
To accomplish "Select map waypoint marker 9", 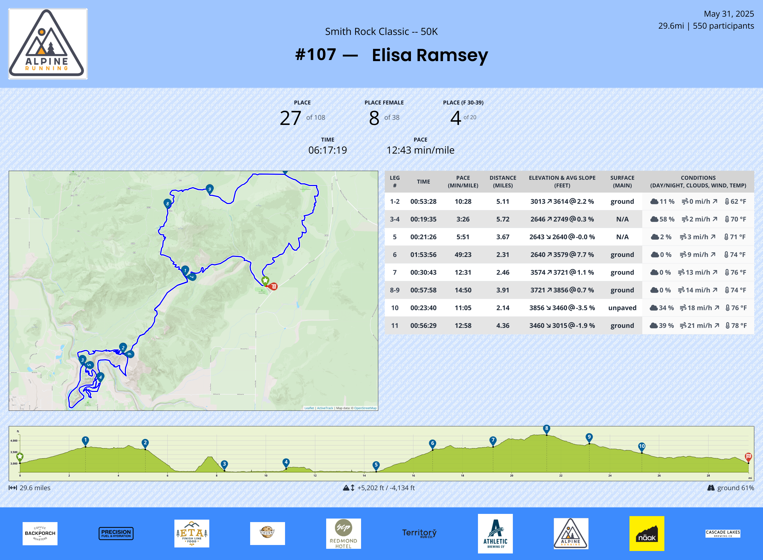I will (x=210, y=189).
